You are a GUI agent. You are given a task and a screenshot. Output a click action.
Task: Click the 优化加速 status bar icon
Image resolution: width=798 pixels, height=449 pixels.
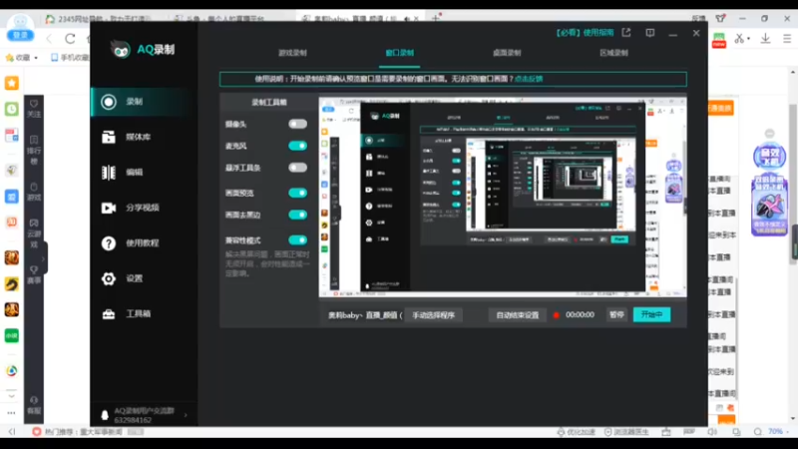[576, 432]
